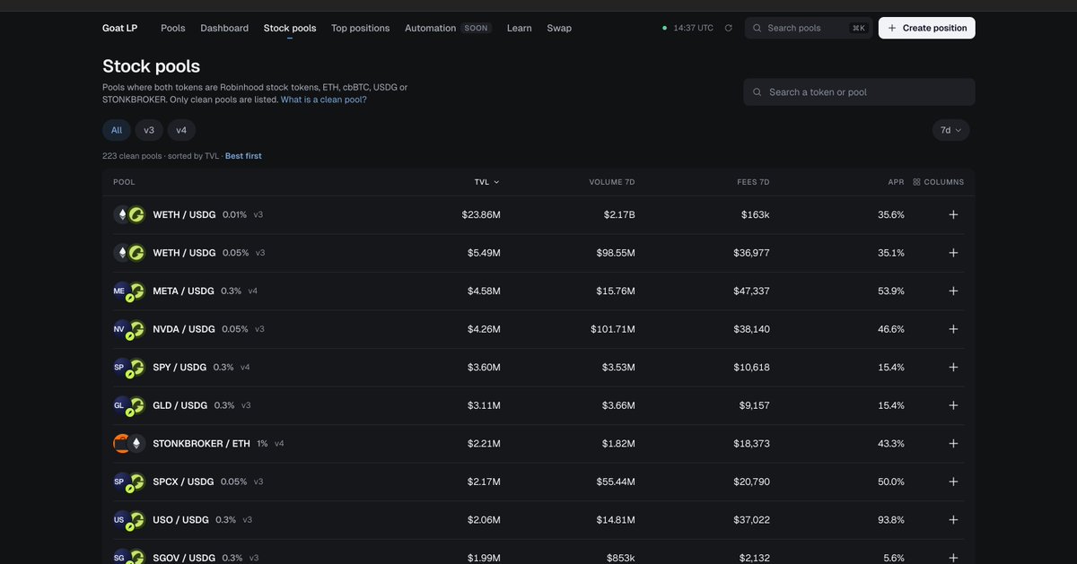Open the USO / USDG pool name
The width and height of the screenshot is (1077, 564).
click(x=181, y=520)
